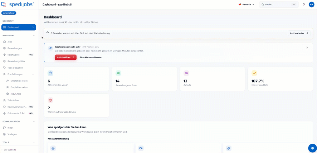Open the ER user avatar menu
Screen dimensions: 317x153
click(x=312, y=4)
